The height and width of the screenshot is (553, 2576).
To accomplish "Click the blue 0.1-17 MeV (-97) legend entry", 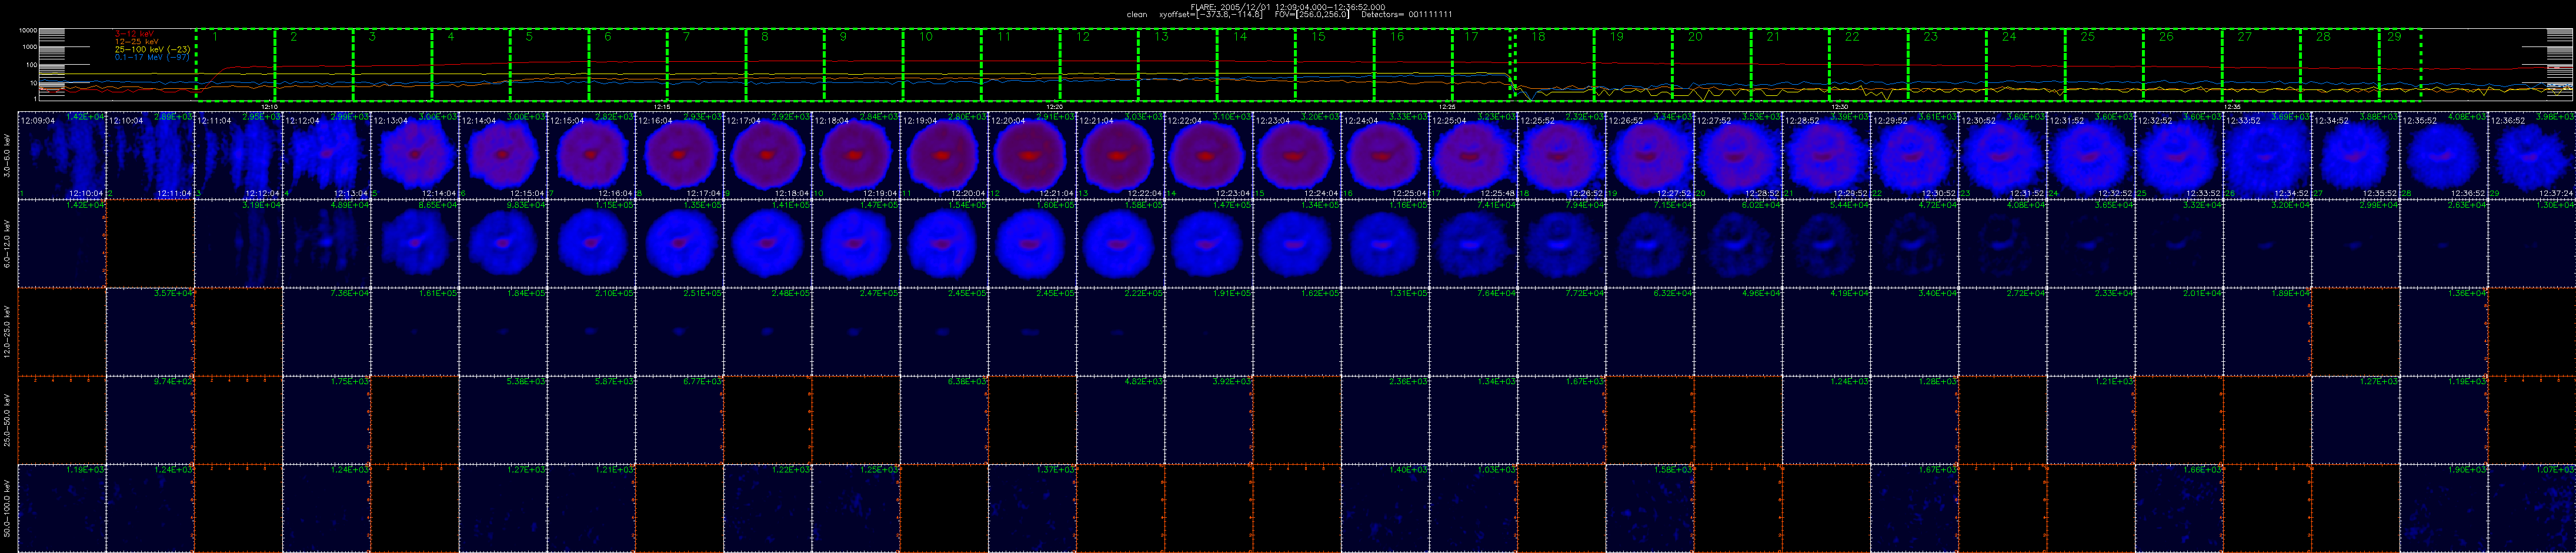I will point(152,57).
